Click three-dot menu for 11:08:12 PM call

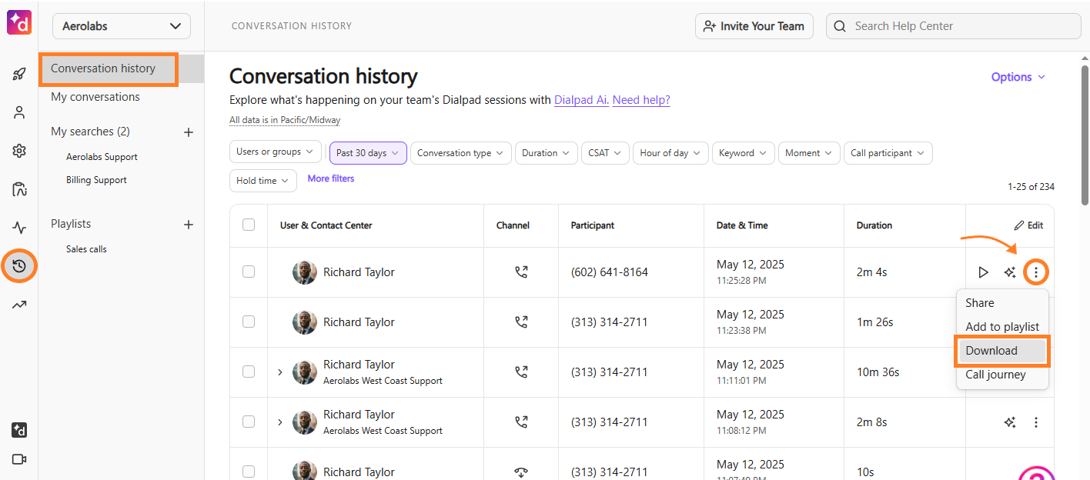[x=1036, y=422]
